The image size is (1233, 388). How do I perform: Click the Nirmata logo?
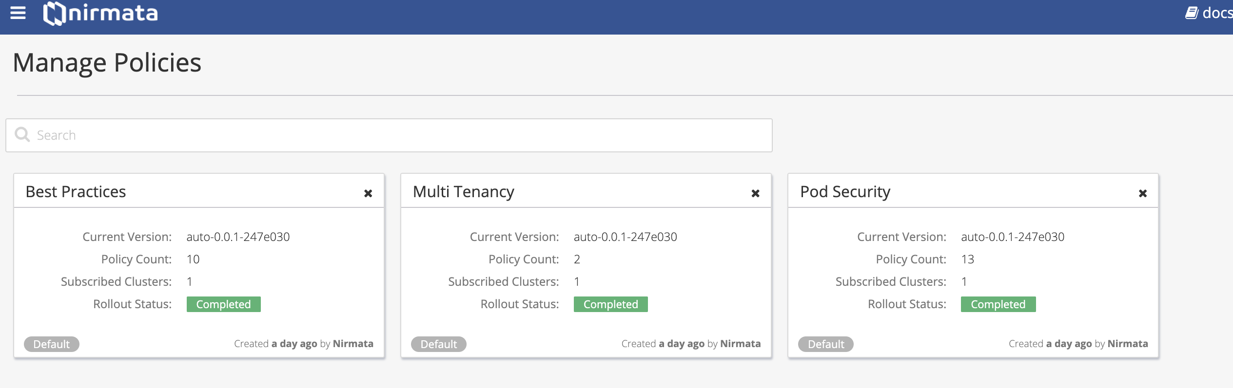(x=100, y=13)
